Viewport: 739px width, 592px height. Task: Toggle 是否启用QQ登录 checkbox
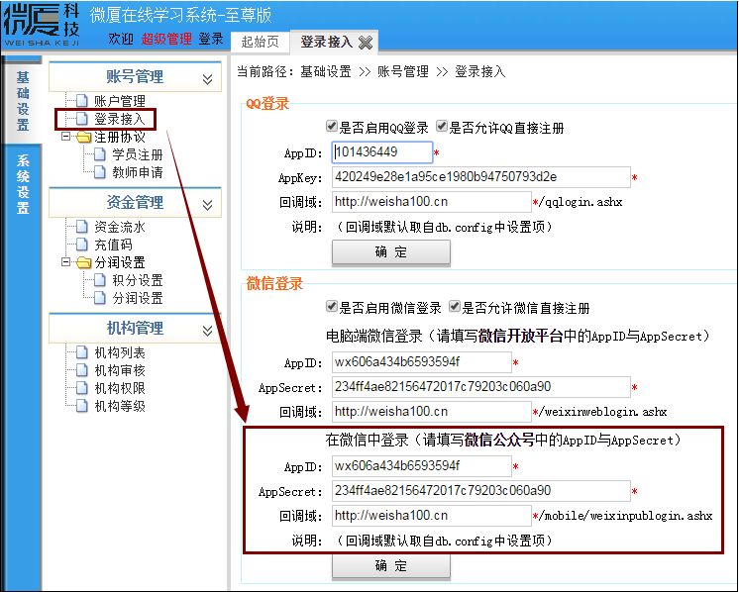pos(332,128)
